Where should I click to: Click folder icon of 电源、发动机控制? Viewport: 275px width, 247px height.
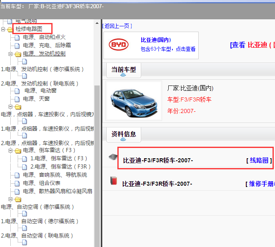point(18,54)
